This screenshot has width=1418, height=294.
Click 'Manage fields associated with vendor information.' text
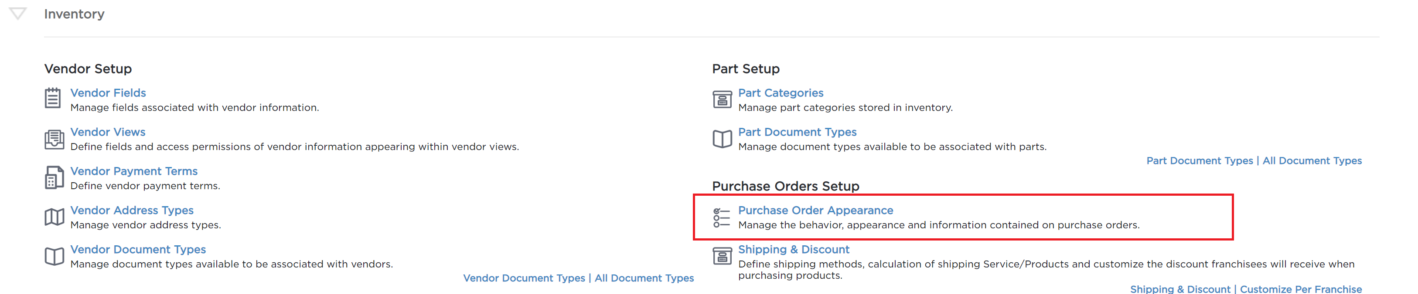click(195, 108)
